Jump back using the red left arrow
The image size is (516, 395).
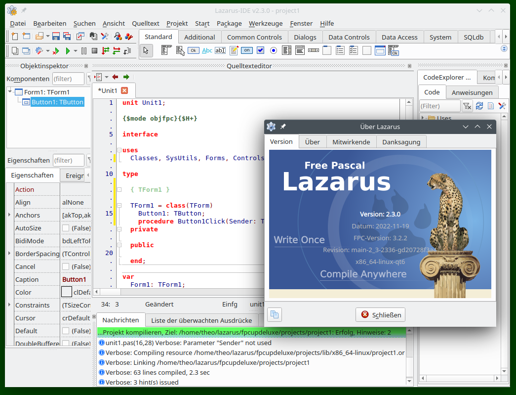tap(115, 77)
